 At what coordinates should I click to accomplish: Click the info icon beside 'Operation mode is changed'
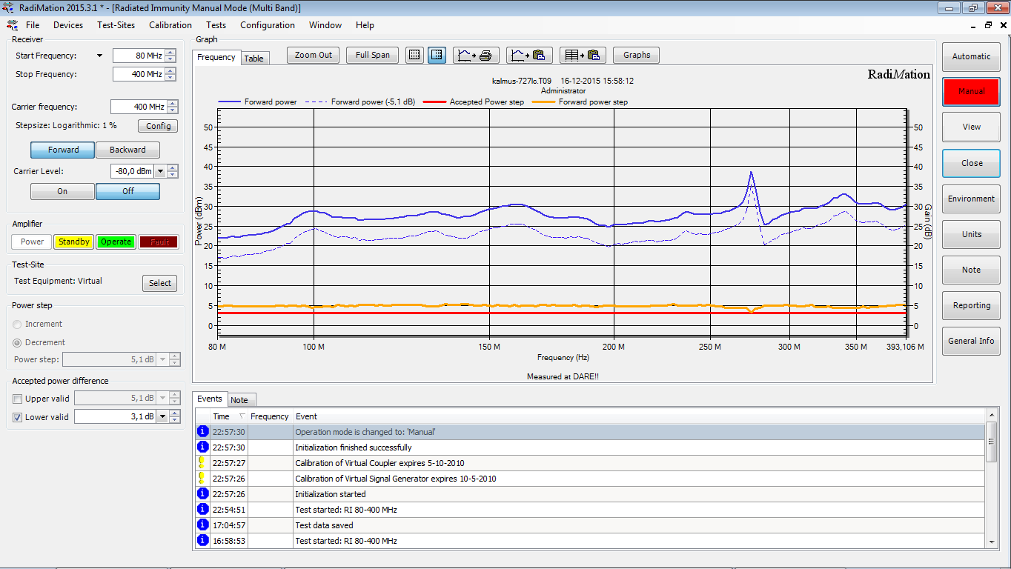(202, 431)
